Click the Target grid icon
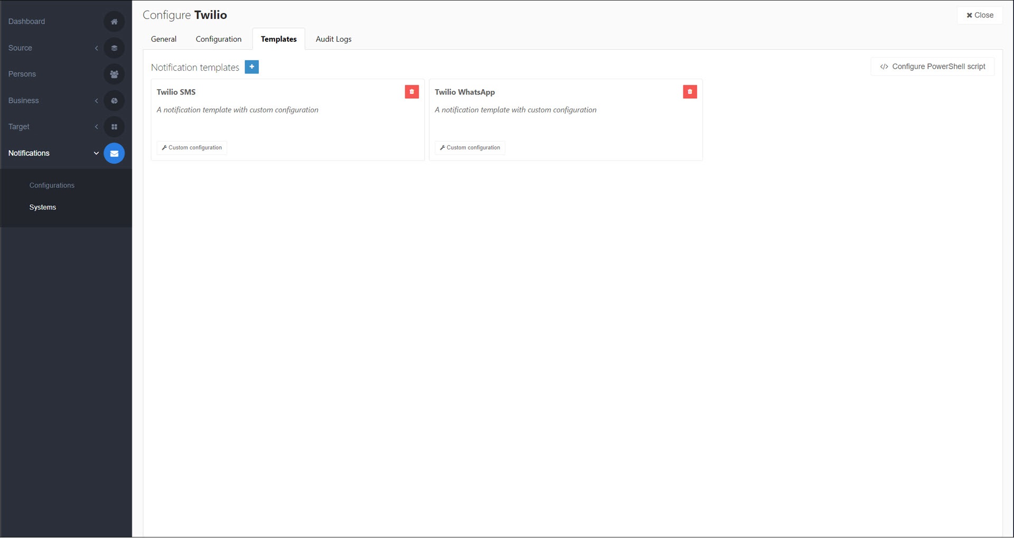 [114, 127]
